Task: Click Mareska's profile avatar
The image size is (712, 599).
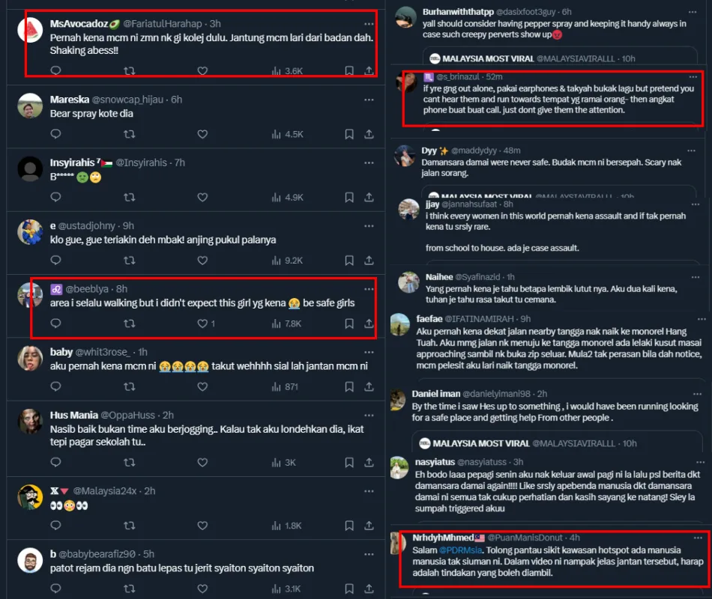Action: pos(30,106)
